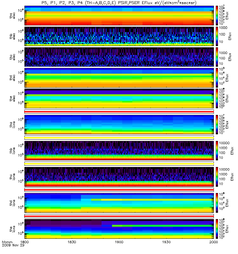
Task: Click the red status bar above the ions panel
Action: point(119,216)
